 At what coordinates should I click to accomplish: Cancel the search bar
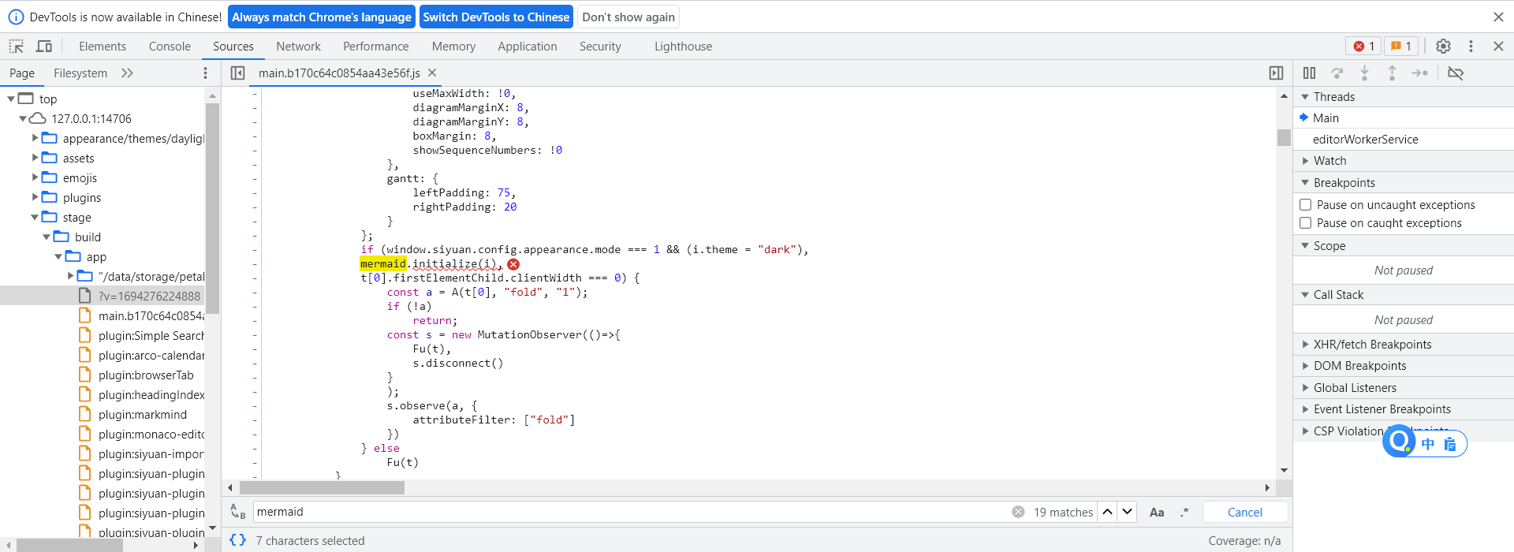1244,513
